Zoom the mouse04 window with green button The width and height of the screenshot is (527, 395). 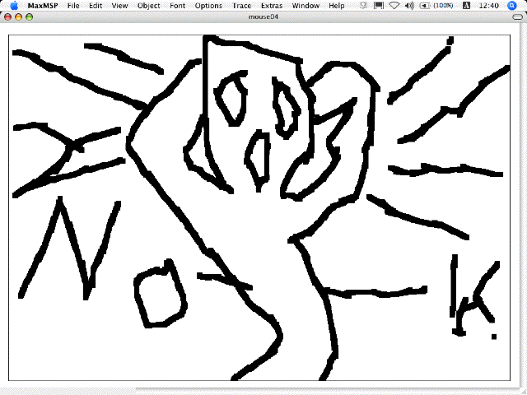point(30,16)
